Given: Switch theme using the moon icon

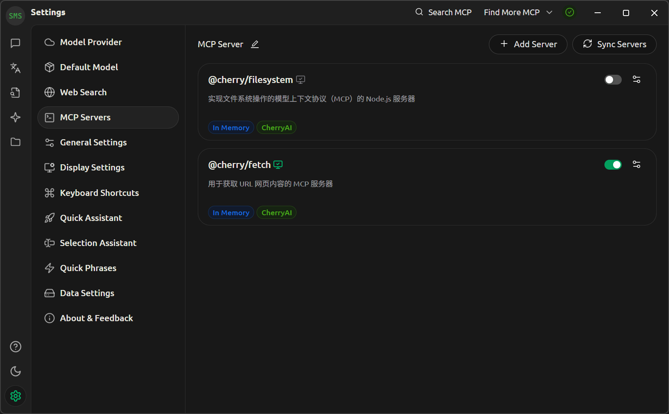Looking at the screenshot, I should pos(16,371).
